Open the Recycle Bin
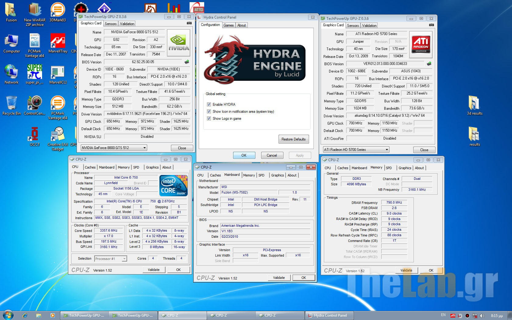512x320 pixels. [11, 106]
